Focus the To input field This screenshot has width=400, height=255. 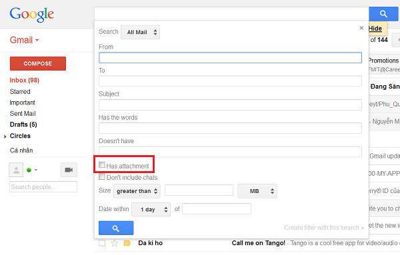click(230, 81)
